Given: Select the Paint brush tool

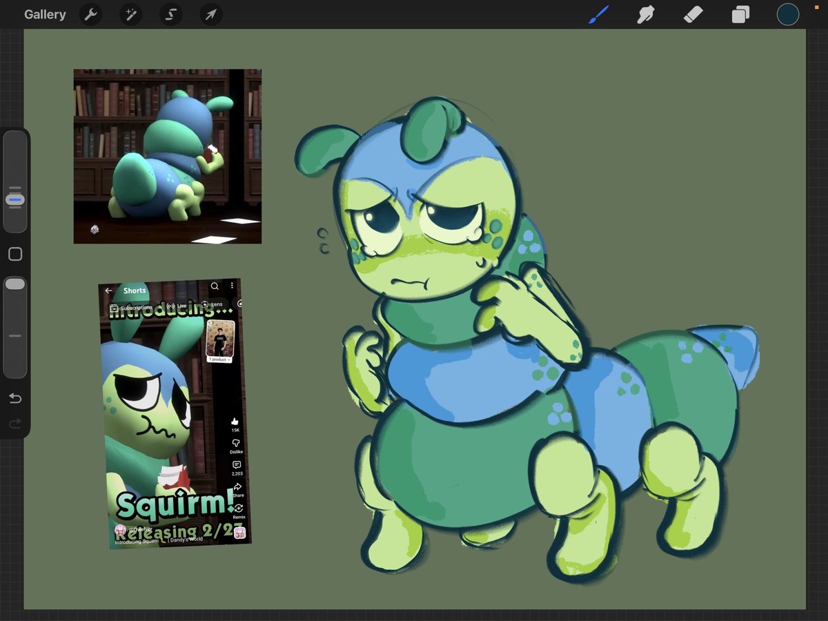Looking at the screenshot, I should [x=598, y=14].
